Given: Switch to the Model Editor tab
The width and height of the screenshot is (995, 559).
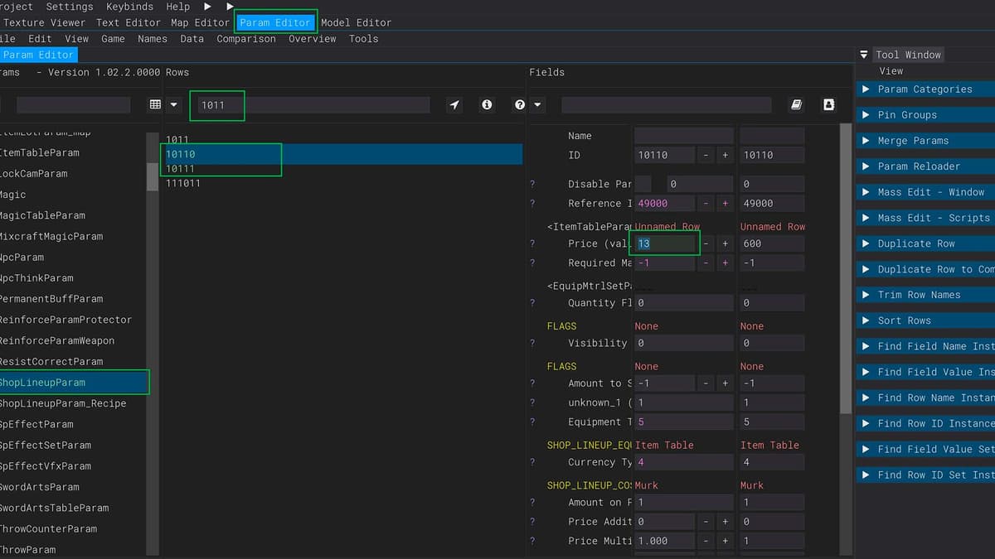Looking at the screenshot, I should point(356,22).
